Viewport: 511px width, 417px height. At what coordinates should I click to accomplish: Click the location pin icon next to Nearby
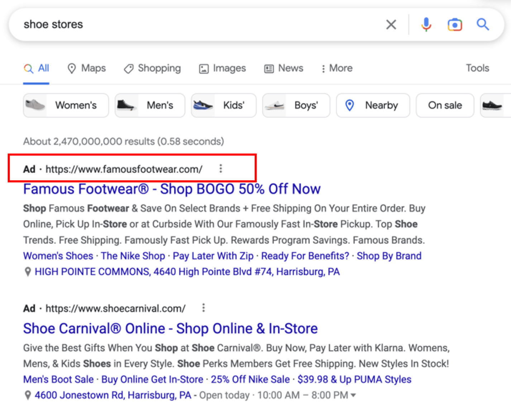tap(349, 105)
